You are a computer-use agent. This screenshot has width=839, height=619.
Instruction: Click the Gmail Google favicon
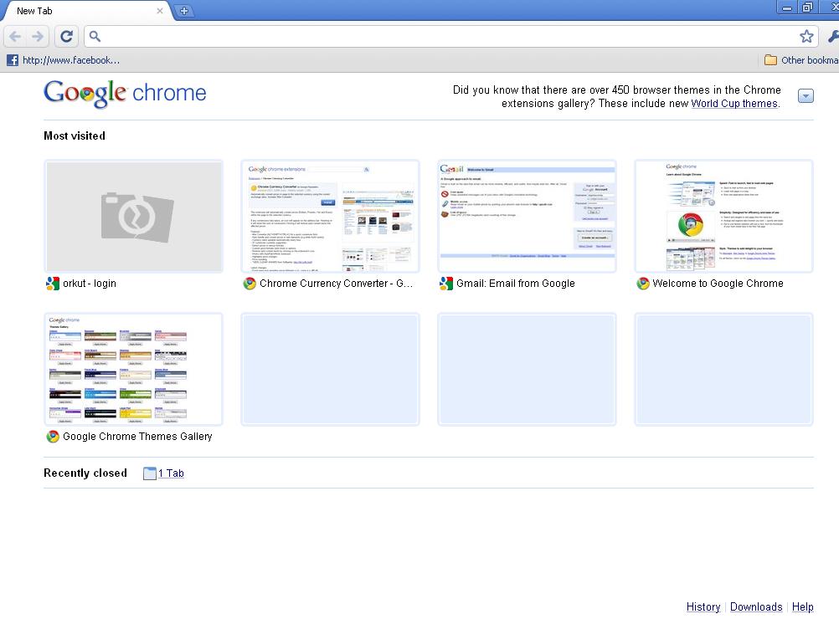(445, 284)
